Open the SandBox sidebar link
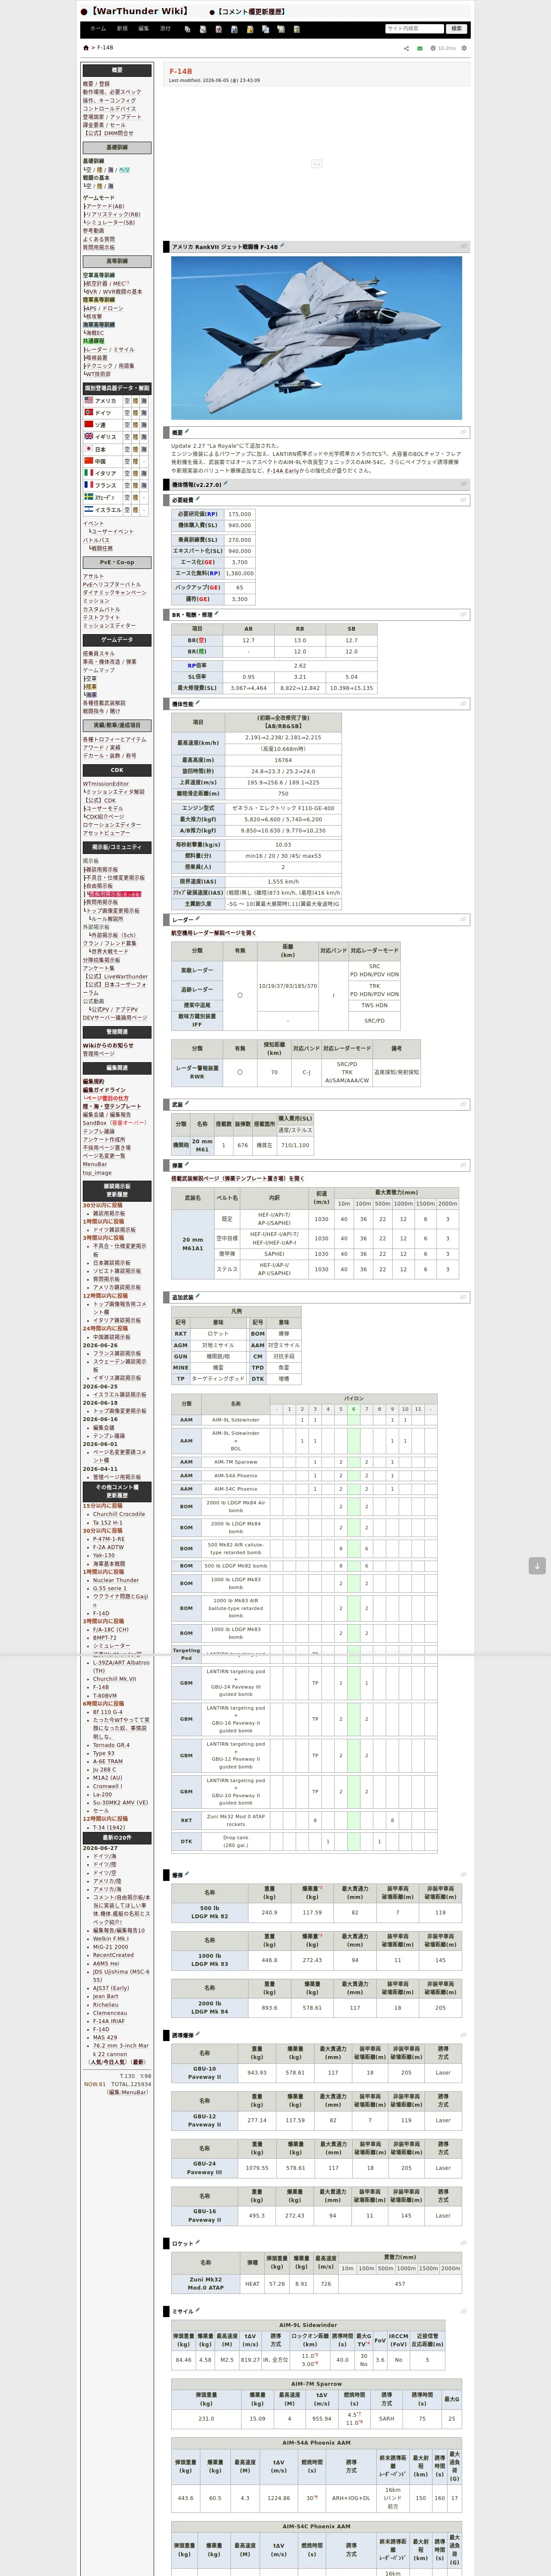The image size is (551, 2576). tap(95, 1123)
